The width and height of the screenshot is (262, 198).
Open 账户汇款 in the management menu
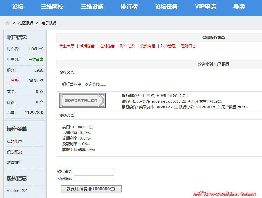128,46
